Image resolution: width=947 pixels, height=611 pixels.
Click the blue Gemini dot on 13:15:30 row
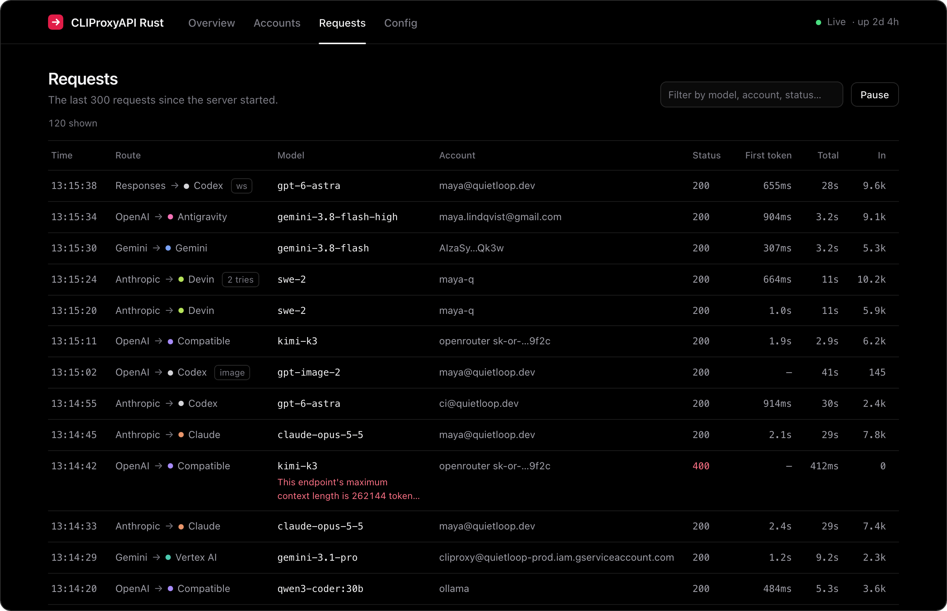[168, 248]
